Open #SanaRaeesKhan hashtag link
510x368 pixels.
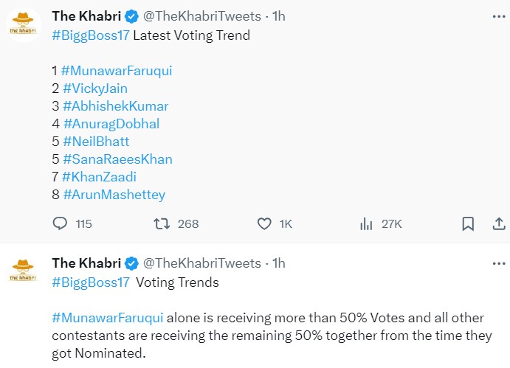point(117,159)
